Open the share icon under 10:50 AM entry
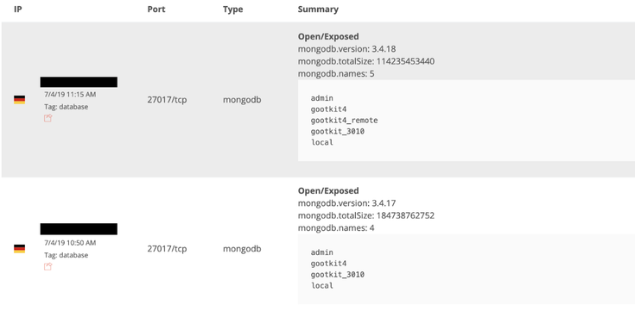This screenshot has height=311, width=635. pos(48,266)
